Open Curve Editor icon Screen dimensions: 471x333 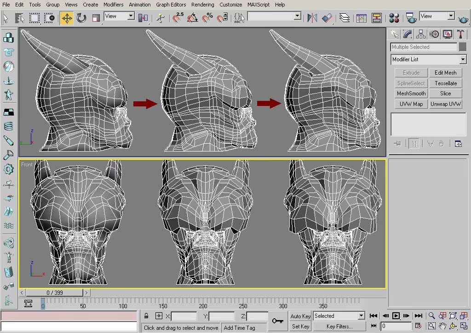pyautogui.click(x=362, y=18)
